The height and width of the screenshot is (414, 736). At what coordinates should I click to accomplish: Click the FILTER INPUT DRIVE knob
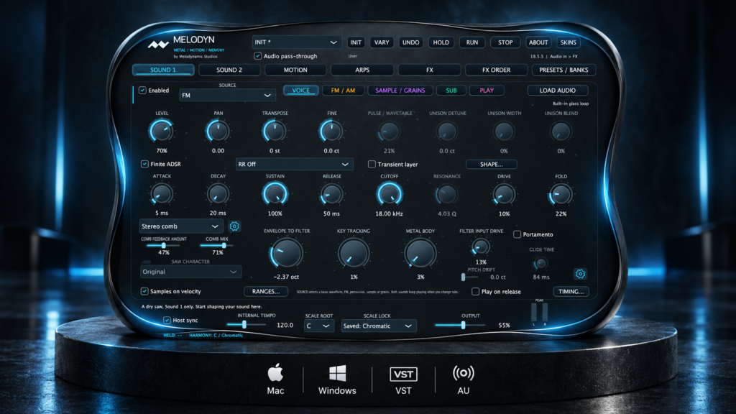coord(481,247)
